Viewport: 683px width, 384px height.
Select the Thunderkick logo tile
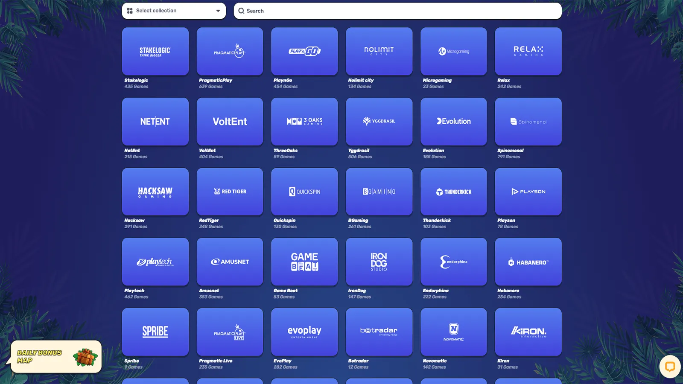(453, 192)
